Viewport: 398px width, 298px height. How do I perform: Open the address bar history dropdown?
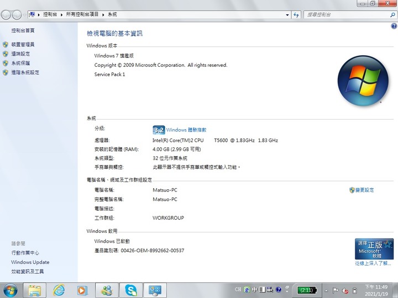287,15
